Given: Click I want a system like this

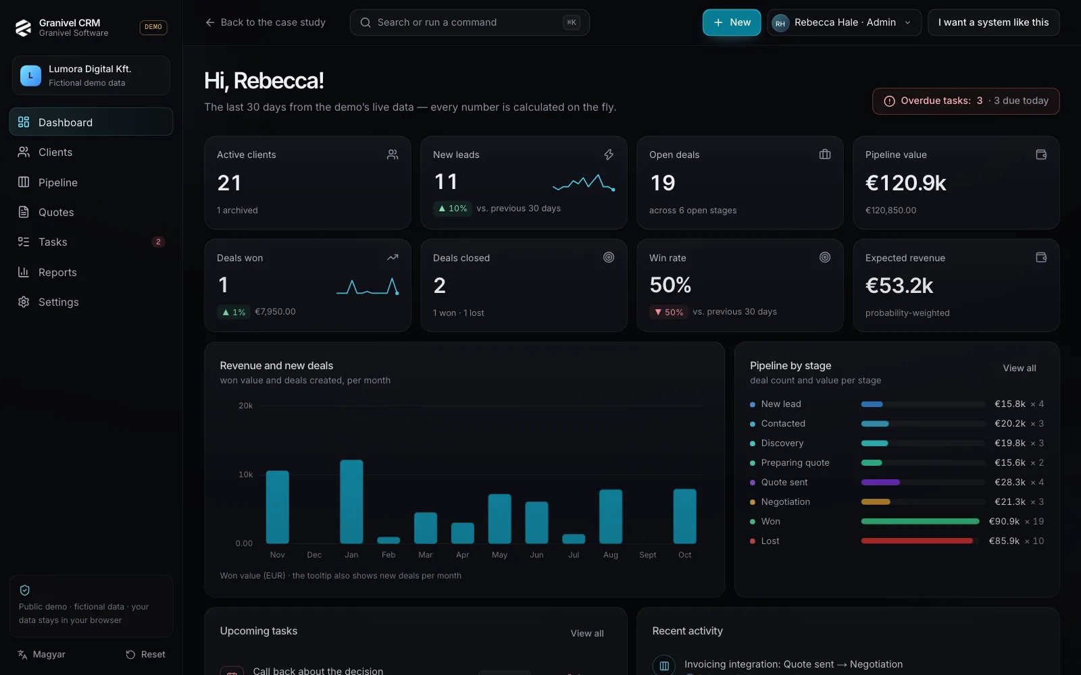Looking at the screenshot, I should click(993, 22).
